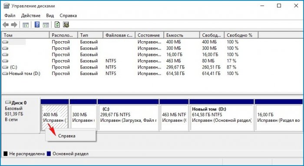Viewport: 304px width, 166px height.
Task: Open the Файл menu
Action: point(10,16)
